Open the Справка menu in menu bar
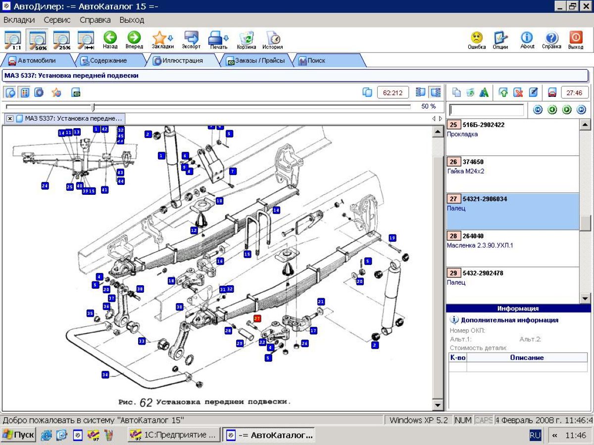This screenshot has height=445, width=594. coord(95,20)
